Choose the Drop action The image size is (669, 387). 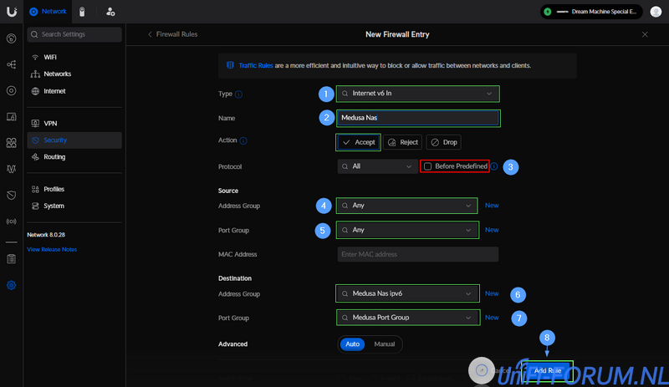pyautogui.click(x=443, y=142)
